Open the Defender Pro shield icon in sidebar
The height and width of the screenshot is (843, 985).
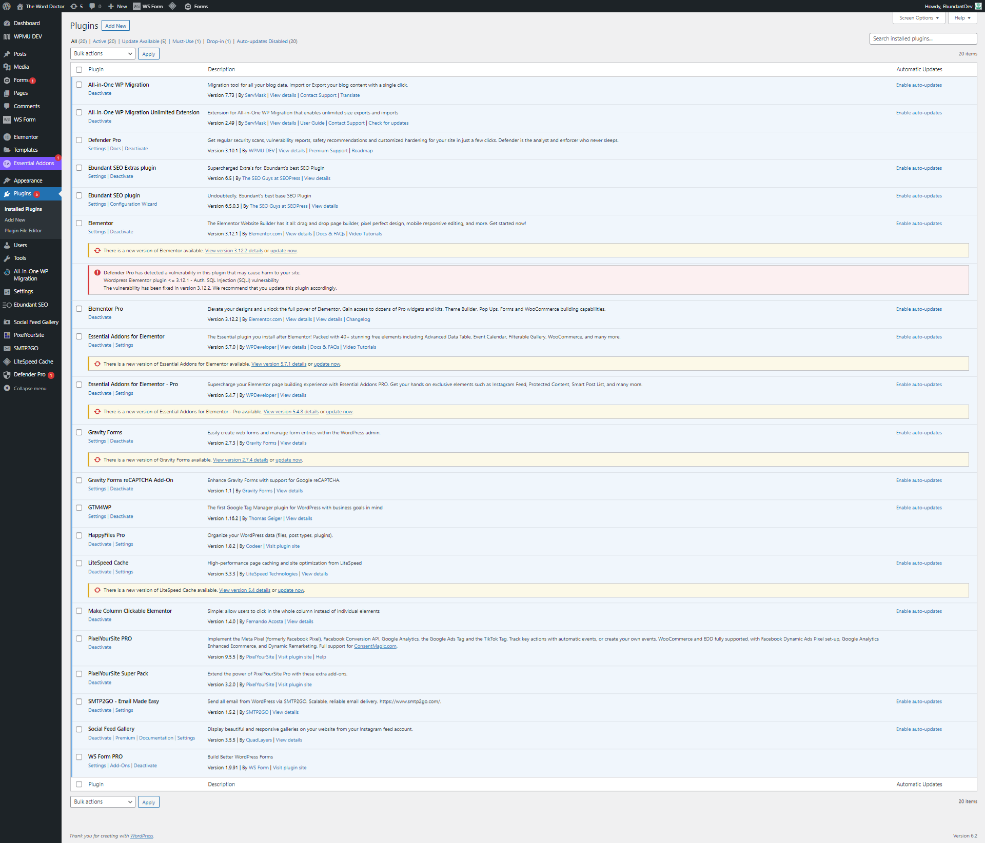pyautogui.click(x=7, y=375)
